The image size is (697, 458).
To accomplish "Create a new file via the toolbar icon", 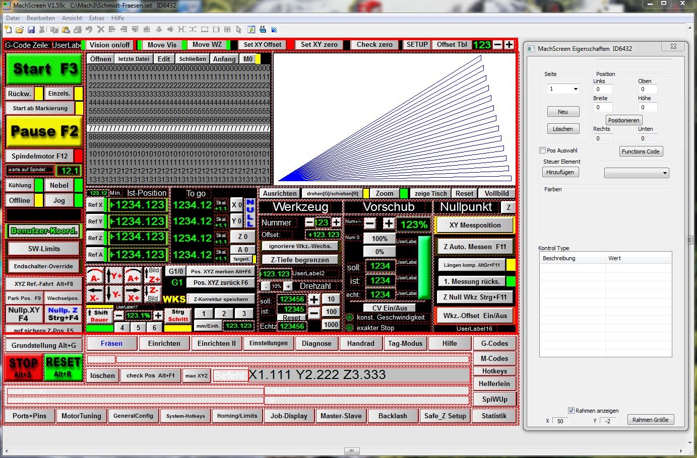I will 8,29.
